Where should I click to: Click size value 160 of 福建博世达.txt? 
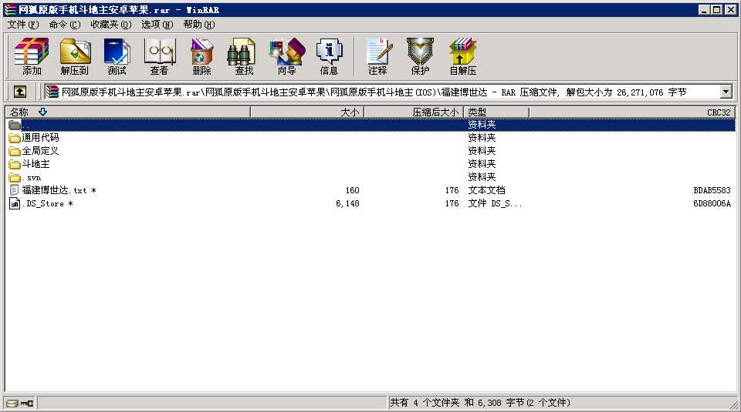tap(352, 190)
